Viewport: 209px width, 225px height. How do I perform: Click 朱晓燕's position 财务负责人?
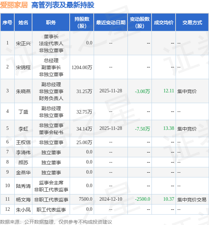[x=51, y=98]
